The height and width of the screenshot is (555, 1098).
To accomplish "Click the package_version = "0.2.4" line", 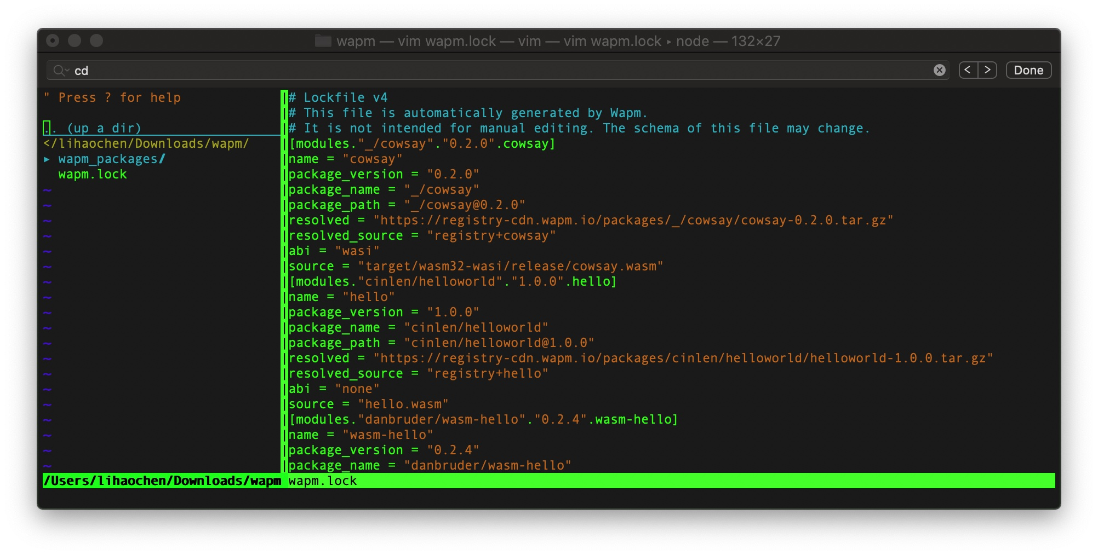I will pos(384,450).
